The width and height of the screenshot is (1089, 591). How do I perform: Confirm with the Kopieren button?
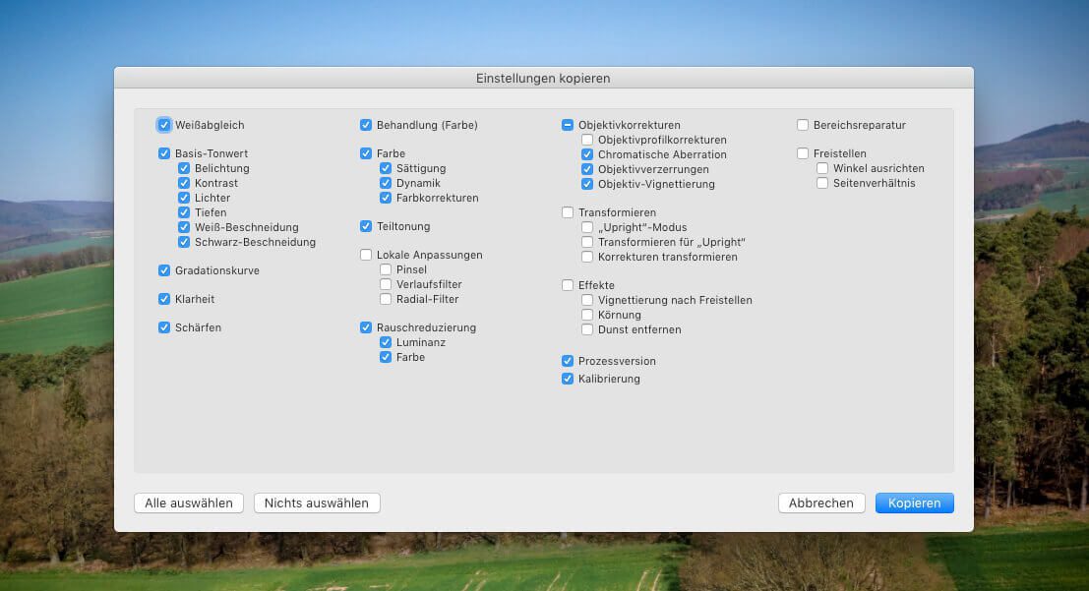click(x=914, y=502)
